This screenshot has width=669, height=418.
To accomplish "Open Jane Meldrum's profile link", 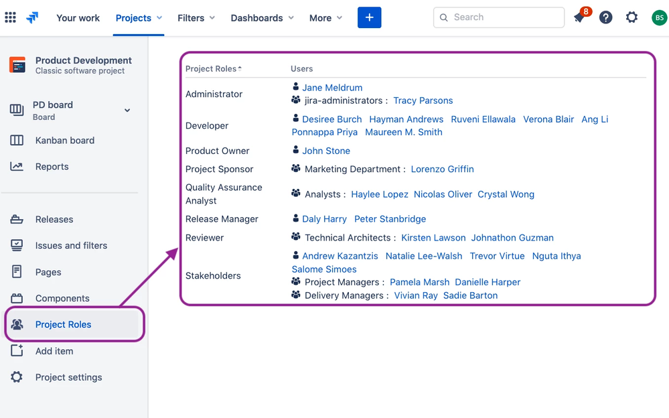I will [x=332, y=87].
